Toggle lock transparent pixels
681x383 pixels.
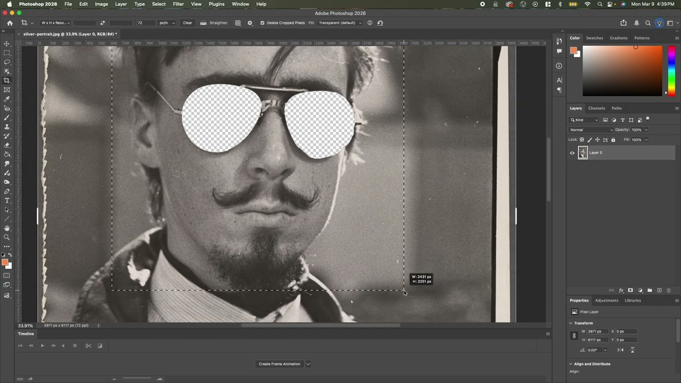pyautogui.click(x=582, y=140)
